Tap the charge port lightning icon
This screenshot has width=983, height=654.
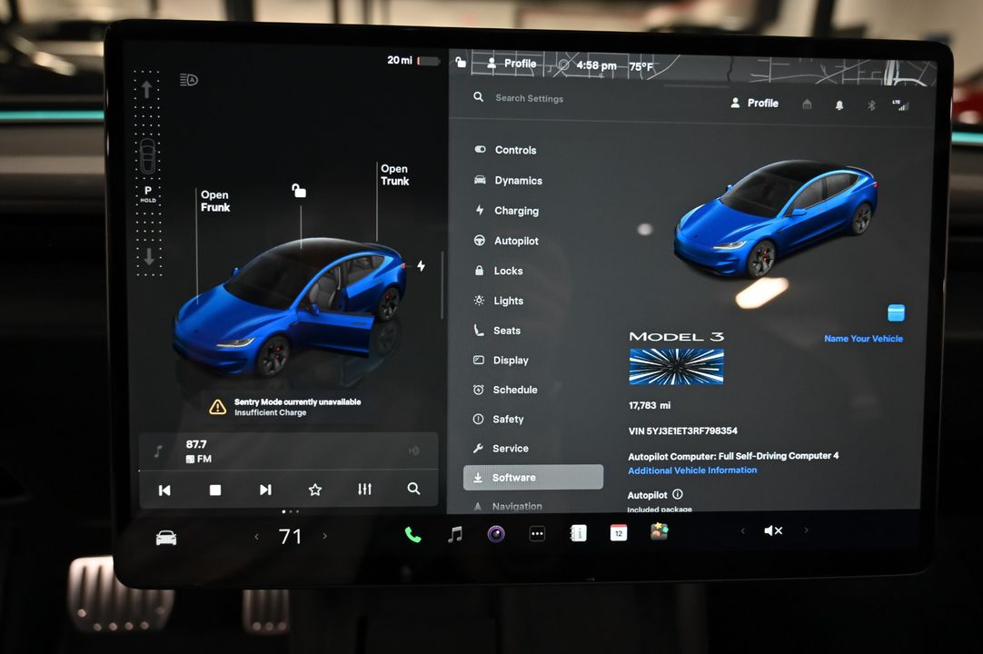pos(422,266)
